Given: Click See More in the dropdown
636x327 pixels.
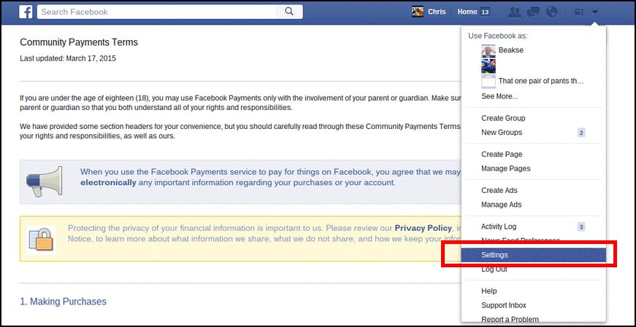Looking at the screenshot, I should (499, 96).
